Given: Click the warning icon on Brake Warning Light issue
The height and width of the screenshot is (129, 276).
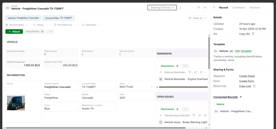Looking at the screenshot, I should pyautogui.click(x=161, y=122).
